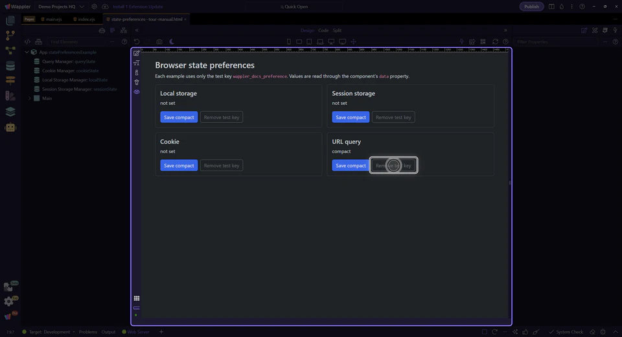Click System Check in the status bar
Image resolution: width=622 pixels, height=337 pixels.
566,332
